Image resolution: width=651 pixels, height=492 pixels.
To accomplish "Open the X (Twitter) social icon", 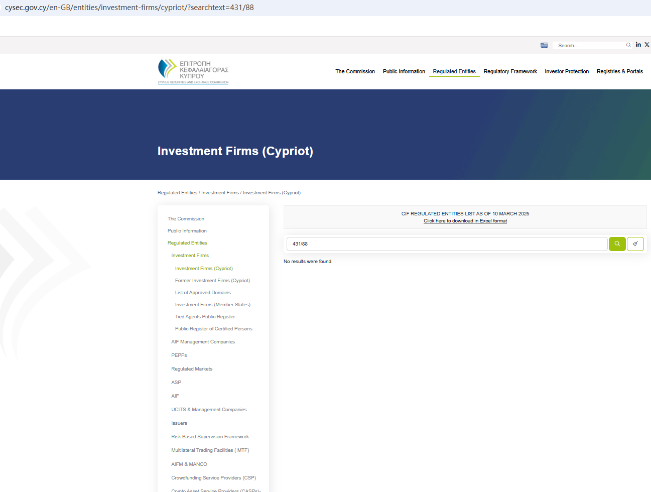I will tap(647, 45).
